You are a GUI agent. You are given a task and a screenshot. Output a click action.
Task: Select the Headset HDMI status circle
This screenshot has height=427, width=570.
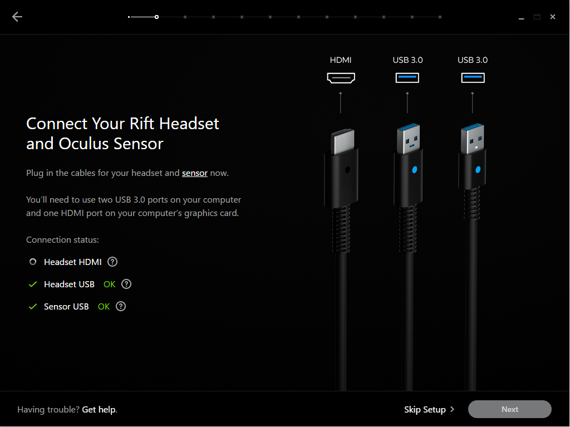pyautogui.click(x=33, y=262)
